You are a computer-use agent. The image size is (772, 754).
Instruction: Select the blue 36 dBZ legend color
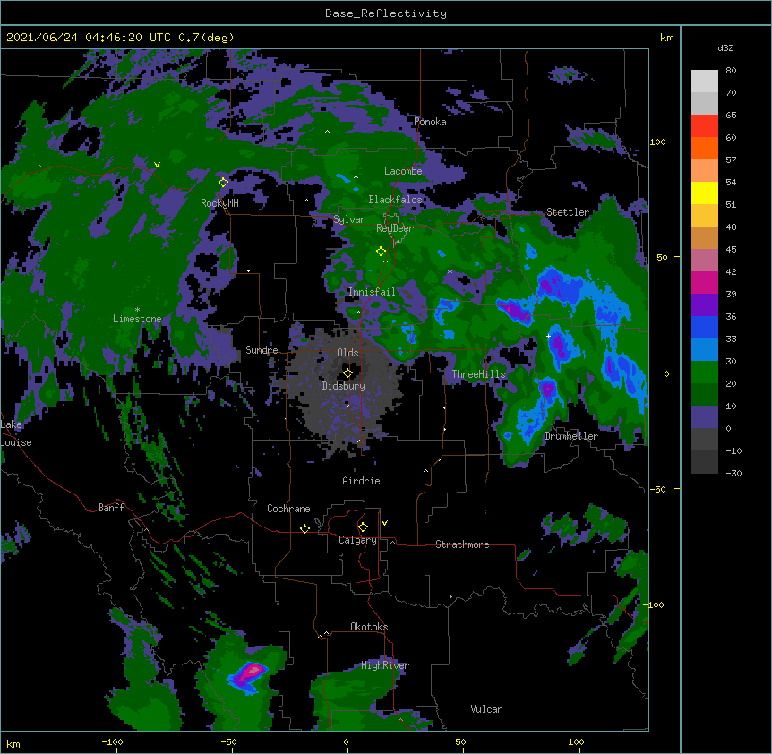pos(704,327)
